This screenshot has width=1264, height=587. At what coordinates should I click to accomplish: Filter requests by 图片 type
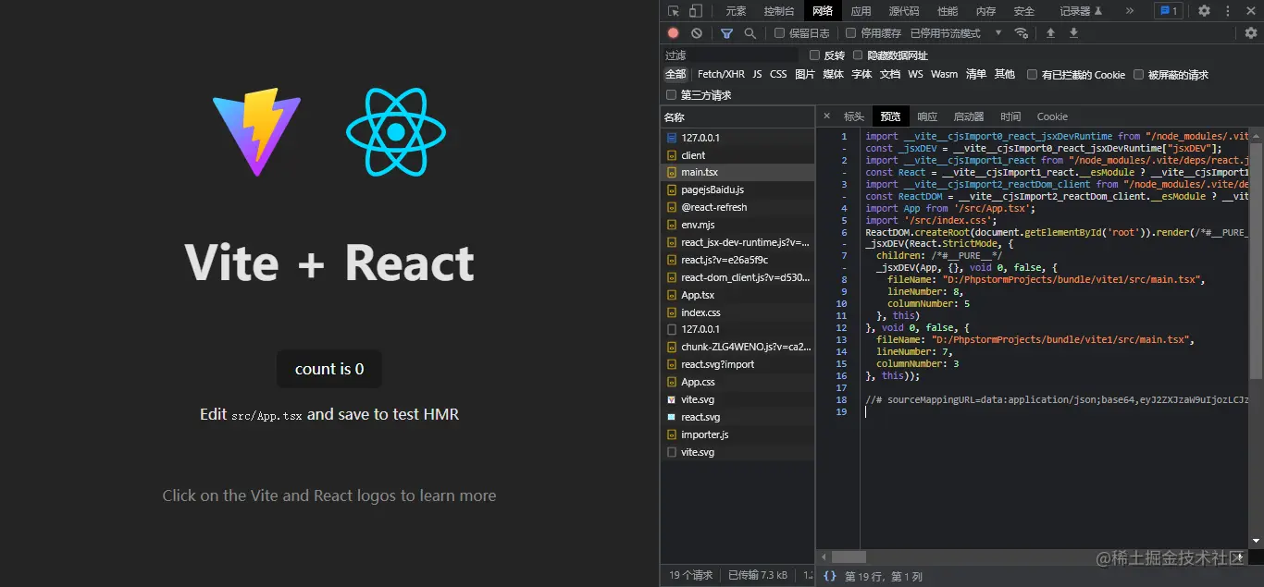pyautogui.click(x=805, y=74)
